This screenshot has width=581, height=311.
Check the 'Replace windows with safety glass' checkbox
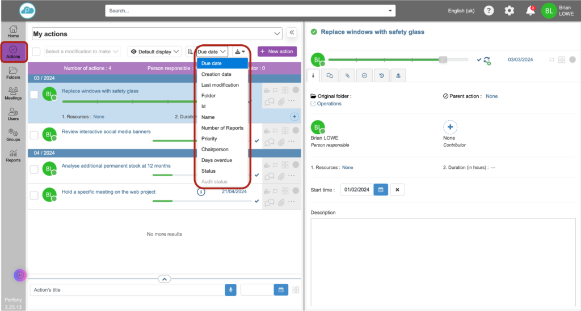[35, 95]
